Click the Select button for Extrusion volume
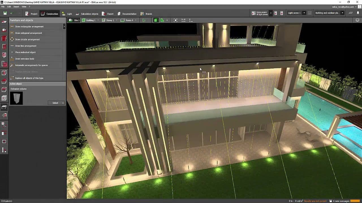Image resolution: width=362 pixels, height=203 pixels. click(55, 103)
